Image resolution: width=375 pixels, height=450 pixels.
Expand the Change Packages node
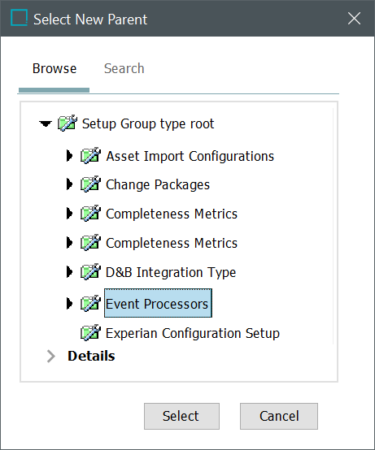pyautogui.click(x=69, y=184)
